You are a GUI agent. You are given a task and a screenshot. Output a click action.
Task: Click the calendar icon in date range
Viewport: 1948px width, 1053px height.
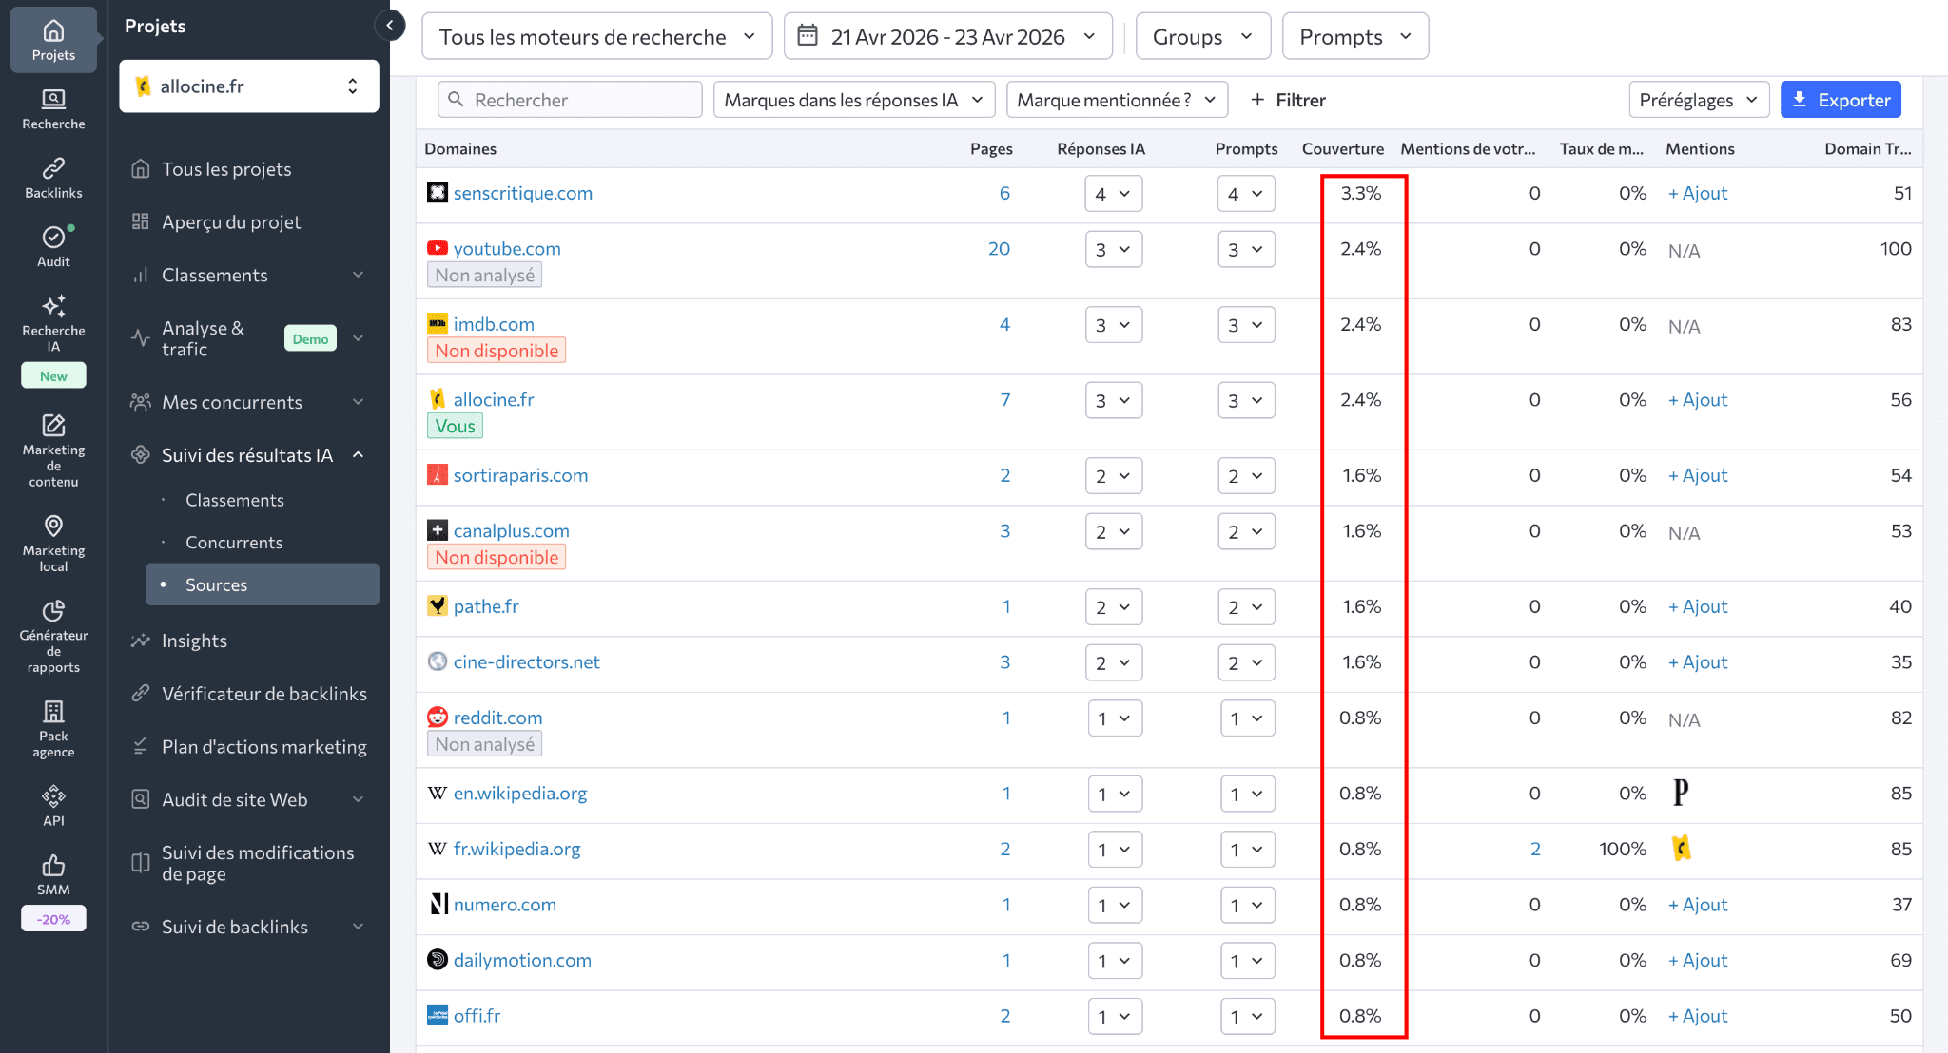808,36
